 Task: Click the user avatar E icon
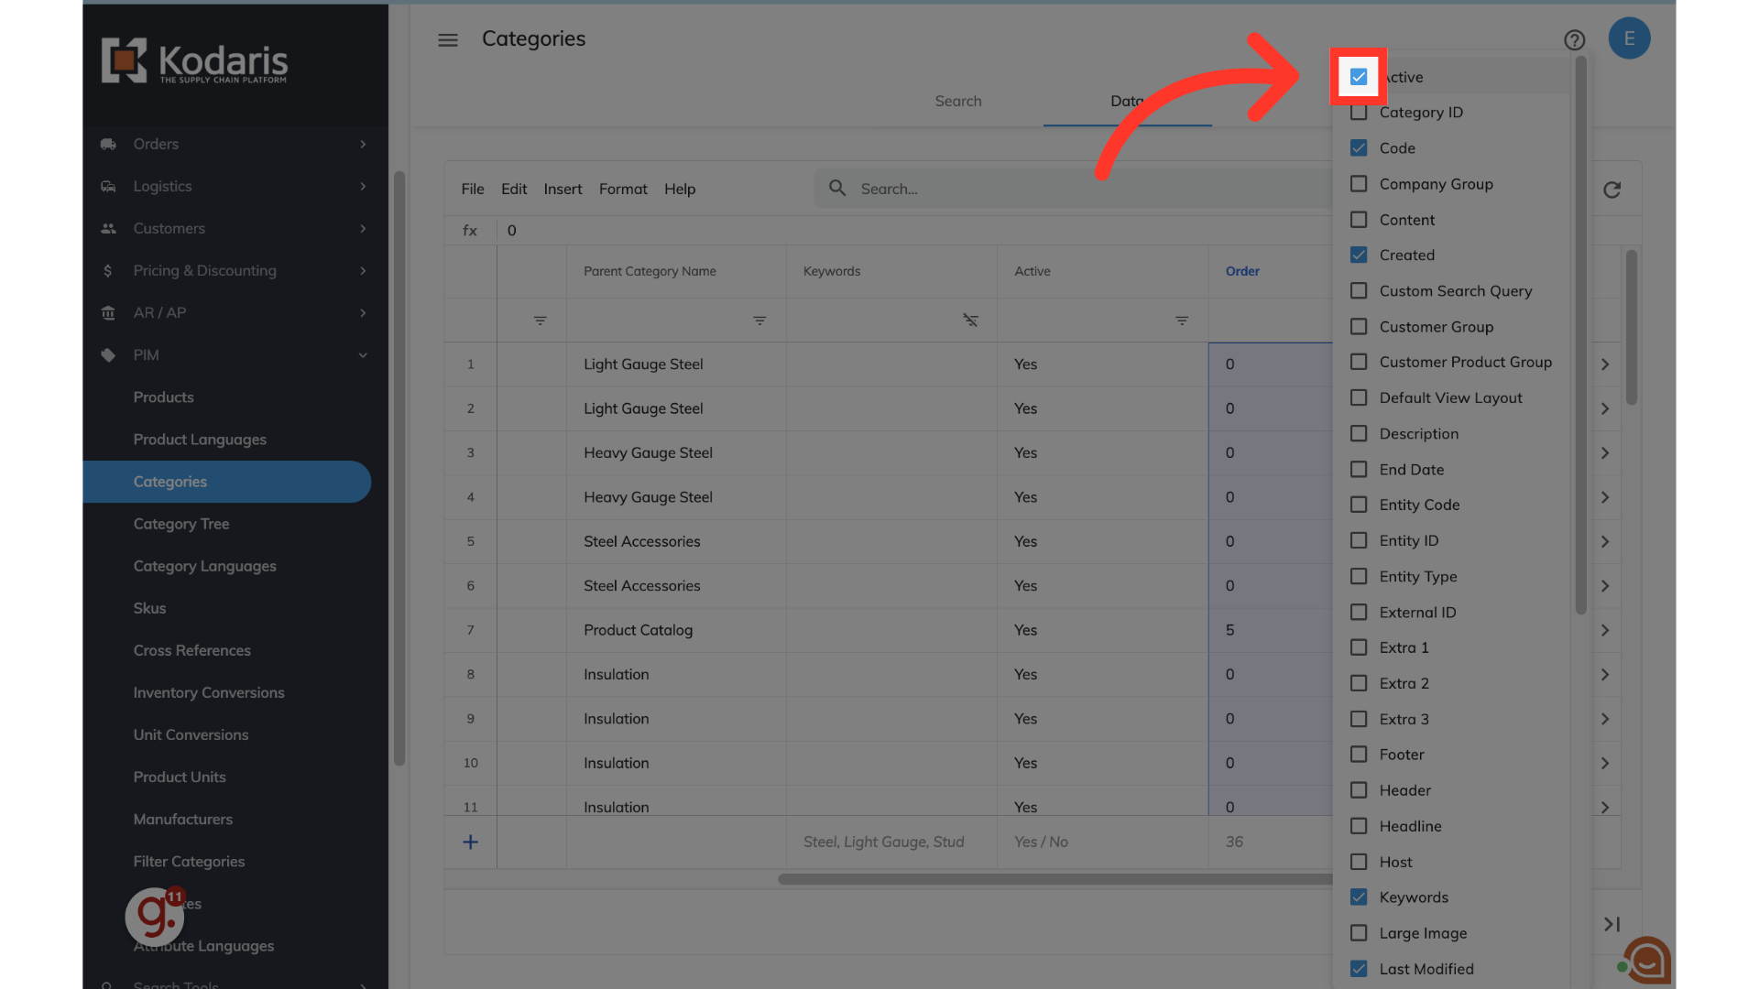pos(1629,38)
